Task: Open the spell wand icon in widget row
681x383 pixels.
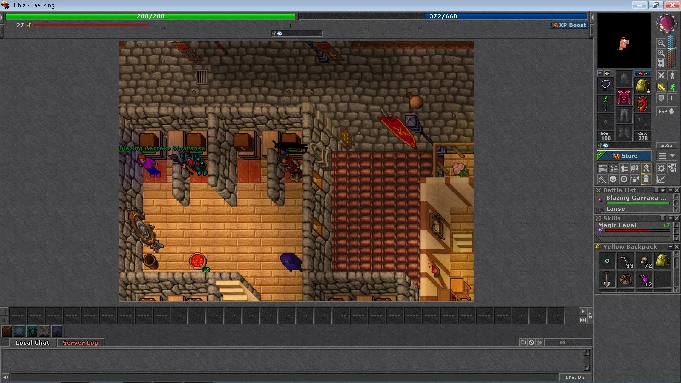Action: [x=602, y=178]
